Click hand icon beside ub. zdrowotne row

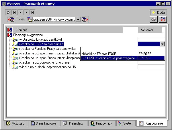(x=15, y=63)
